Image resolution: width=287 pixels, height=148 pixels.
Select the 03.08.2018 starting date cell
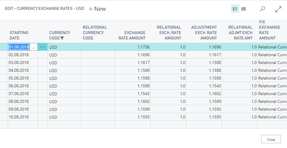point(23,62)
